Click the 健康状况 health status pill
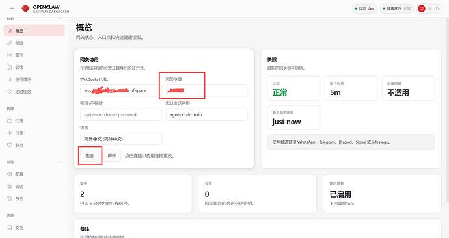Viewport: 449px width, 238px height. tap(396, 8)
